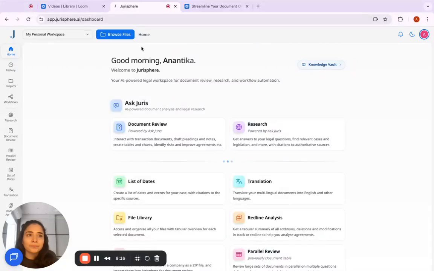
Task: Open the Knowledge Vault
Action: [x=321, y=64]
